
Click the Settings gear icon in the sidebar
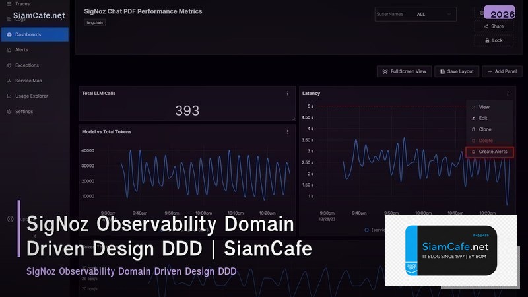[x=9, y=112]
